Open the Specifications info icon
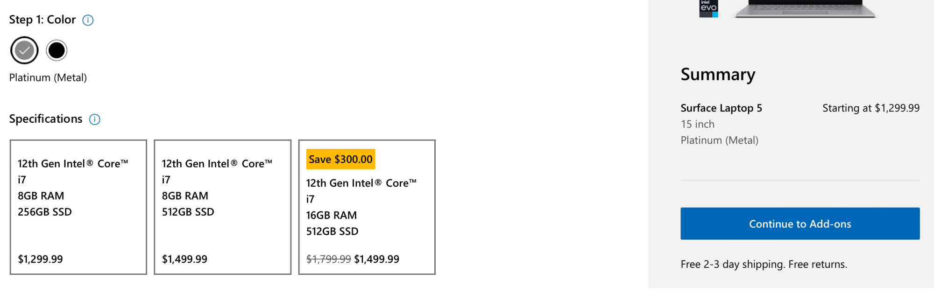 click(94, 119)
